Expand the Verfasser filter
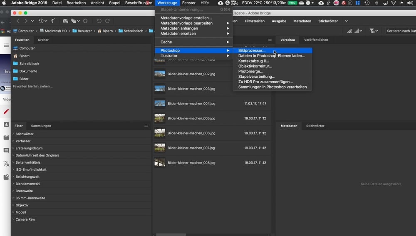 point(13,141)
